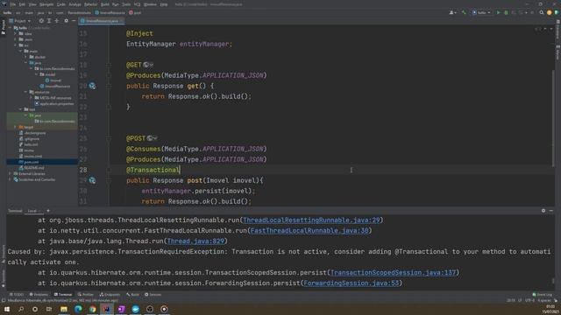Collapse the src folder arrow
This screenshot has width=561, height=315.
(15, 45)
